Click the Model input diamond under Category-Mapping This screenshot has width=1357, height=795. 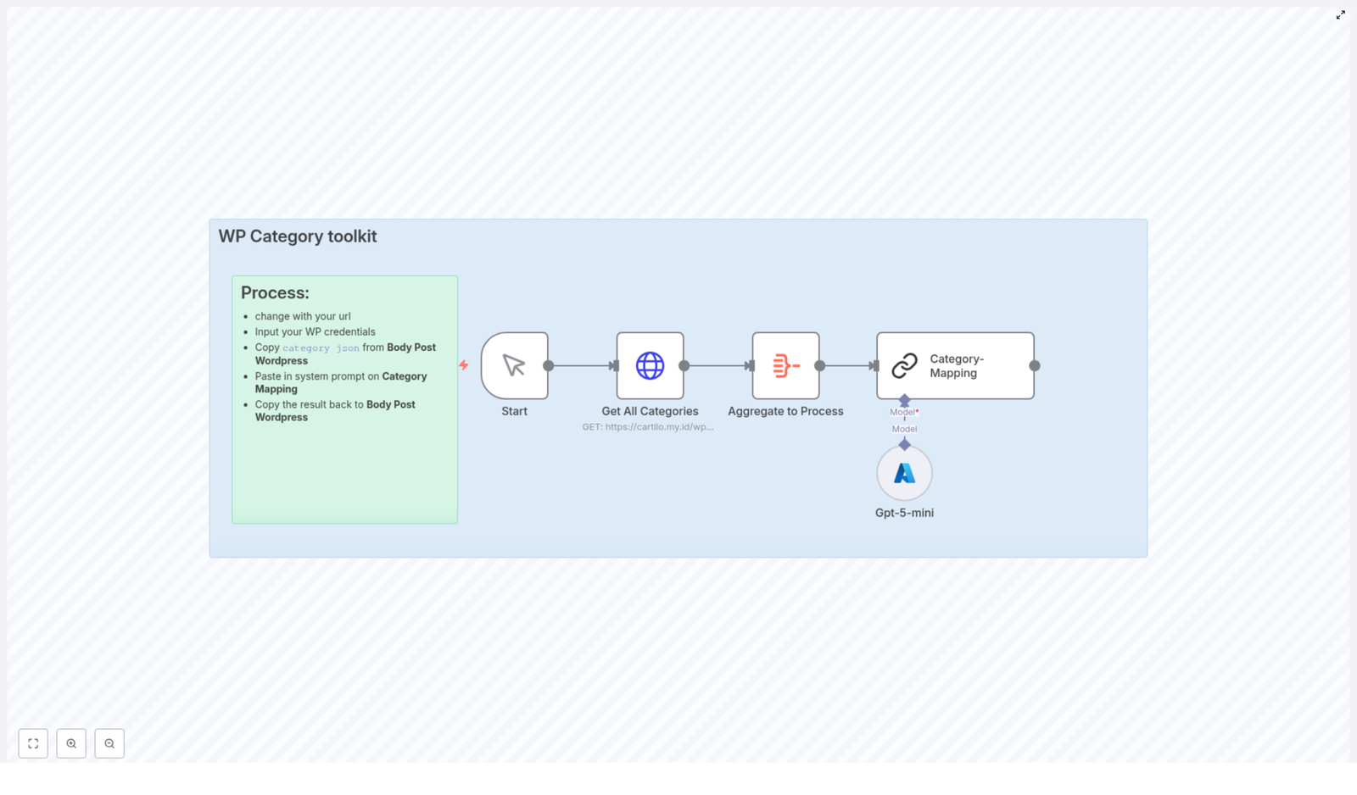click(904, 400)
